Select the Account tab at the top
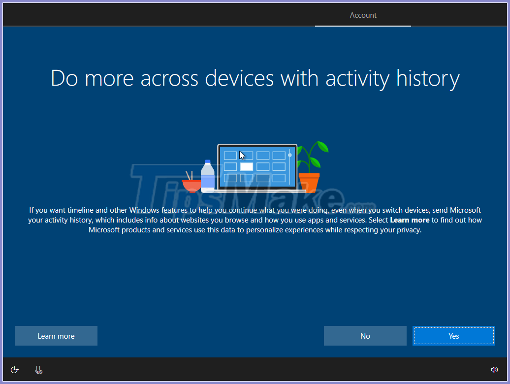The width and height of the screenshot is (510, 384). [x=363, y=15]
